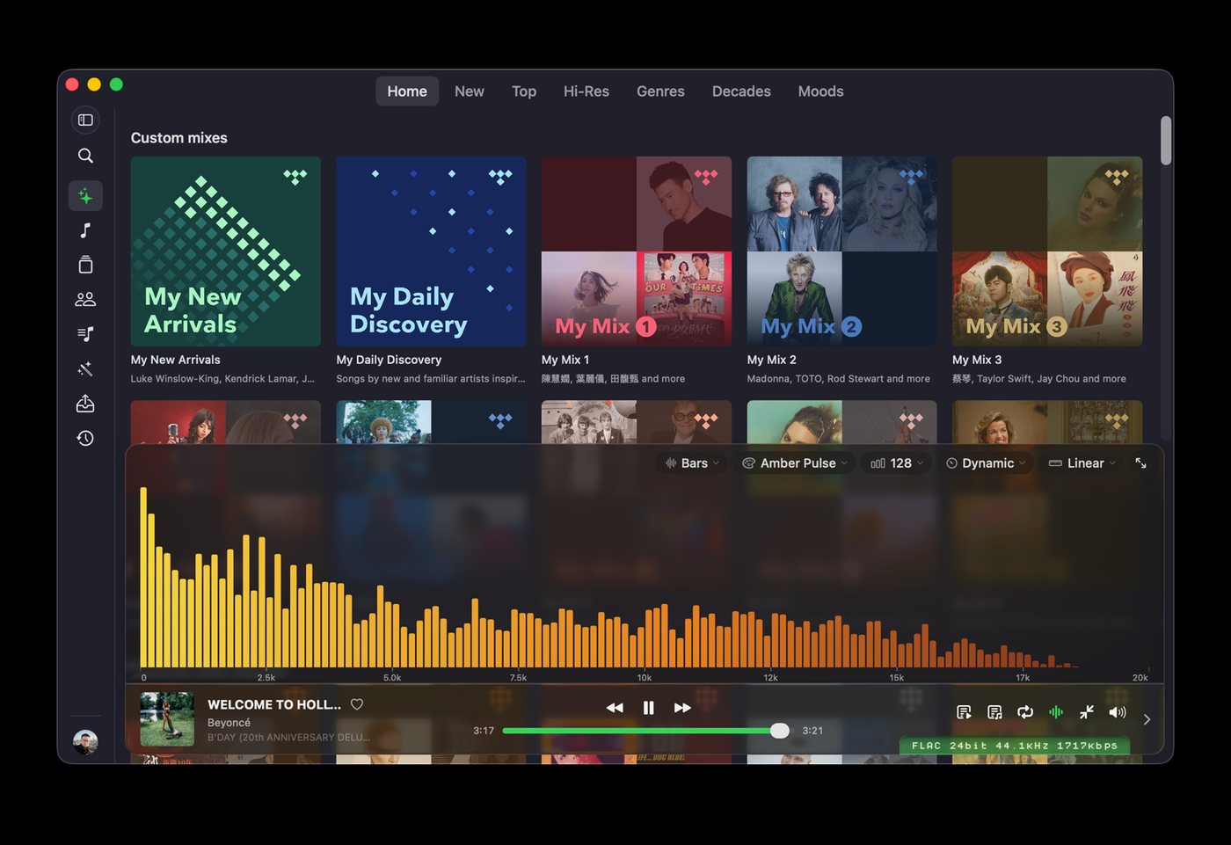The width and height of the screenshot is (1231, 845).
Task: Pause the current track
Action: [x=648, y=708]
